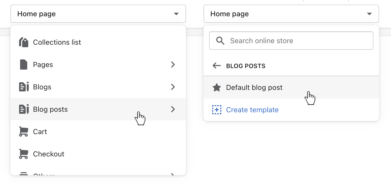Go back using the arrow beside BLOG POSTS

coord(216,66)
